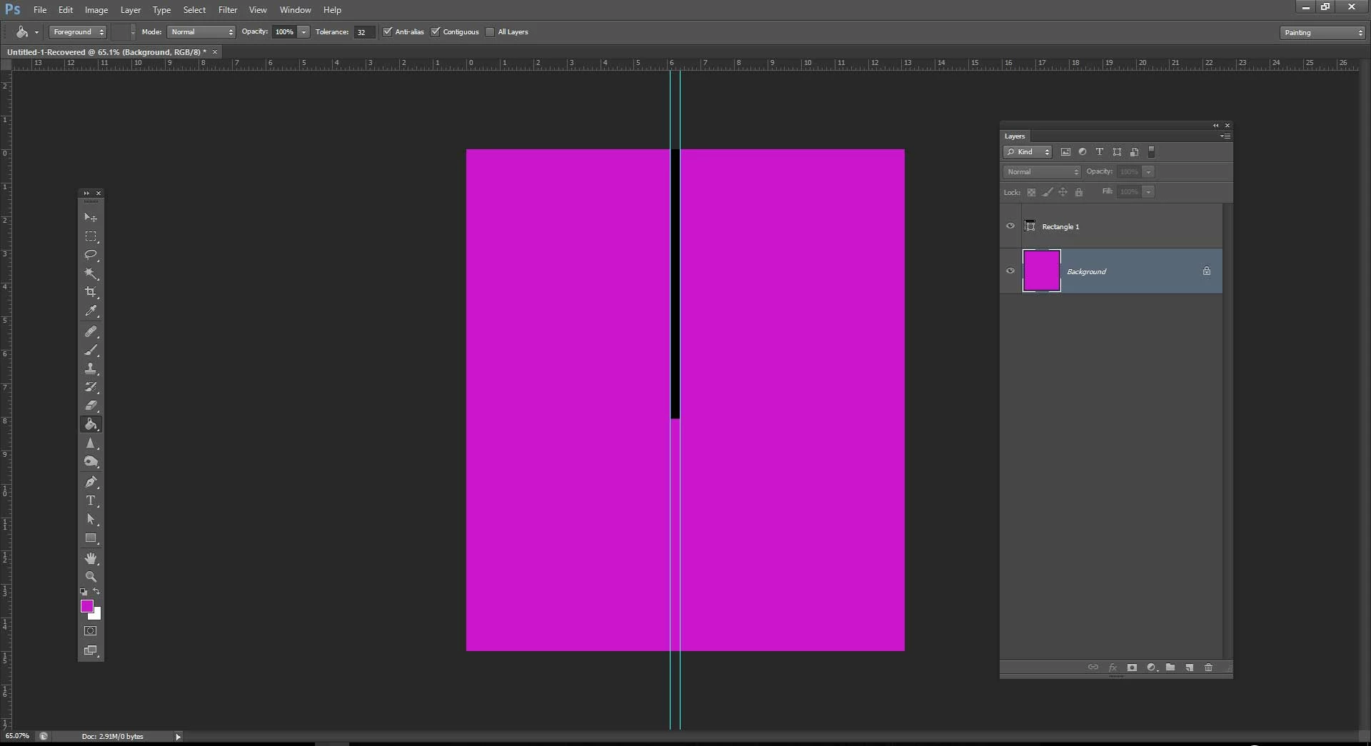Select the Rectangle 1 layer name

tap(1060, 227)
